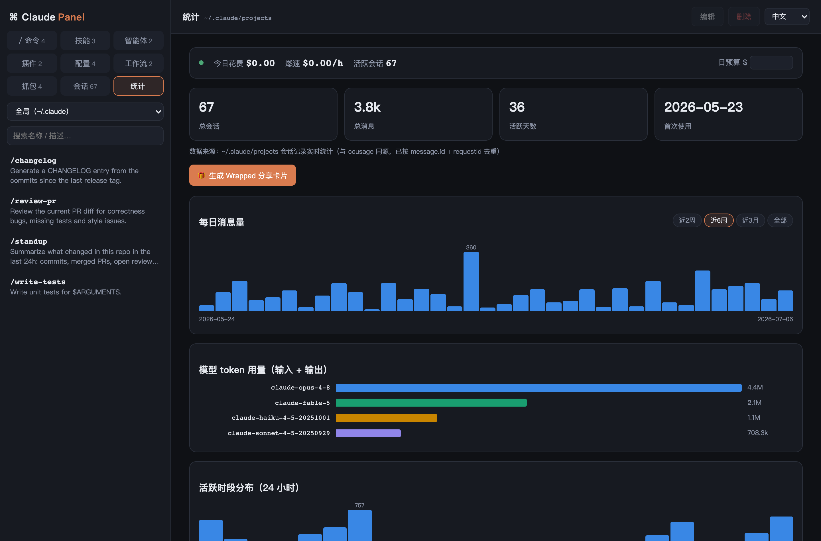Open the /review-pr command
The width and height of the screenshot is (821, 541).
[85, 211]
